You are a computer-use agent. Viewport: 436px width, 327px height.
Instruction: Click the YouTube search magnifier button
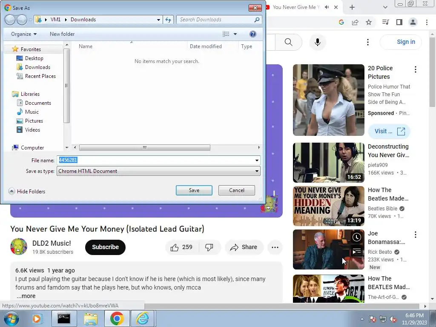tap(289, 42)
